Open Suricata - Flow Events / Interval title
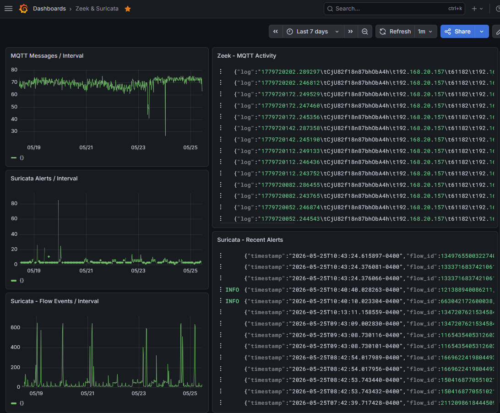This screenshot has height=413, width=500. (54, 301)
